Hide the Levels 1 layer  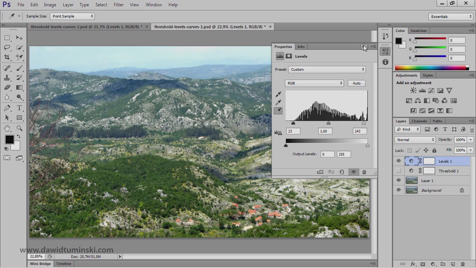pyautogui.click(x=399, y=161)
